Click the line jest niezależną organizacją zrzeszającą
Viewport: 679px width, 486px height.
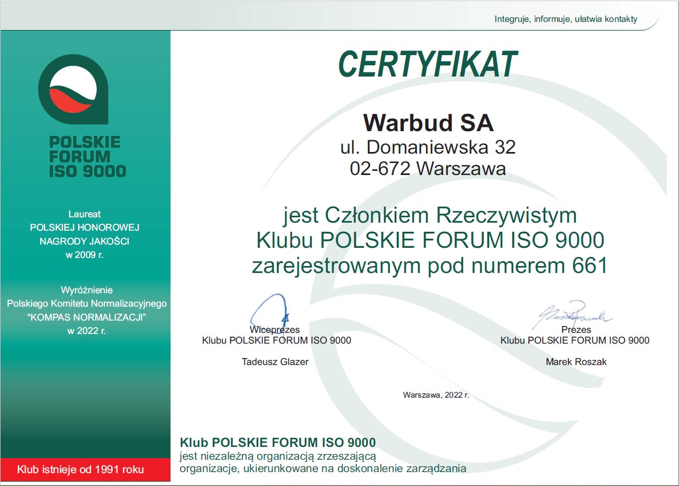coord(278,457)
